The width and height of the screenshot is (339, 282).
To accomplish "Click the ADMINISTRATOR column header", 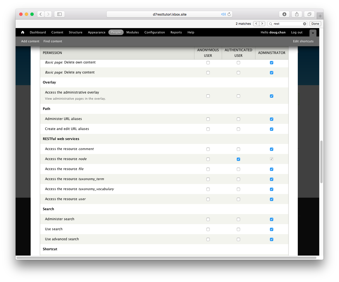I will point(272,53).
